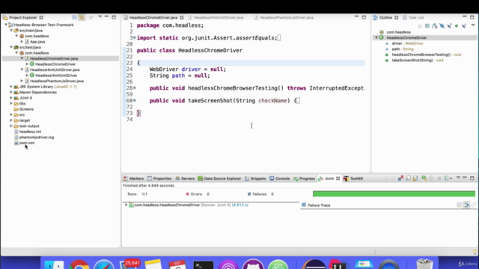
Task: Switch to the TestNG tab
Action: pos(353,179)
